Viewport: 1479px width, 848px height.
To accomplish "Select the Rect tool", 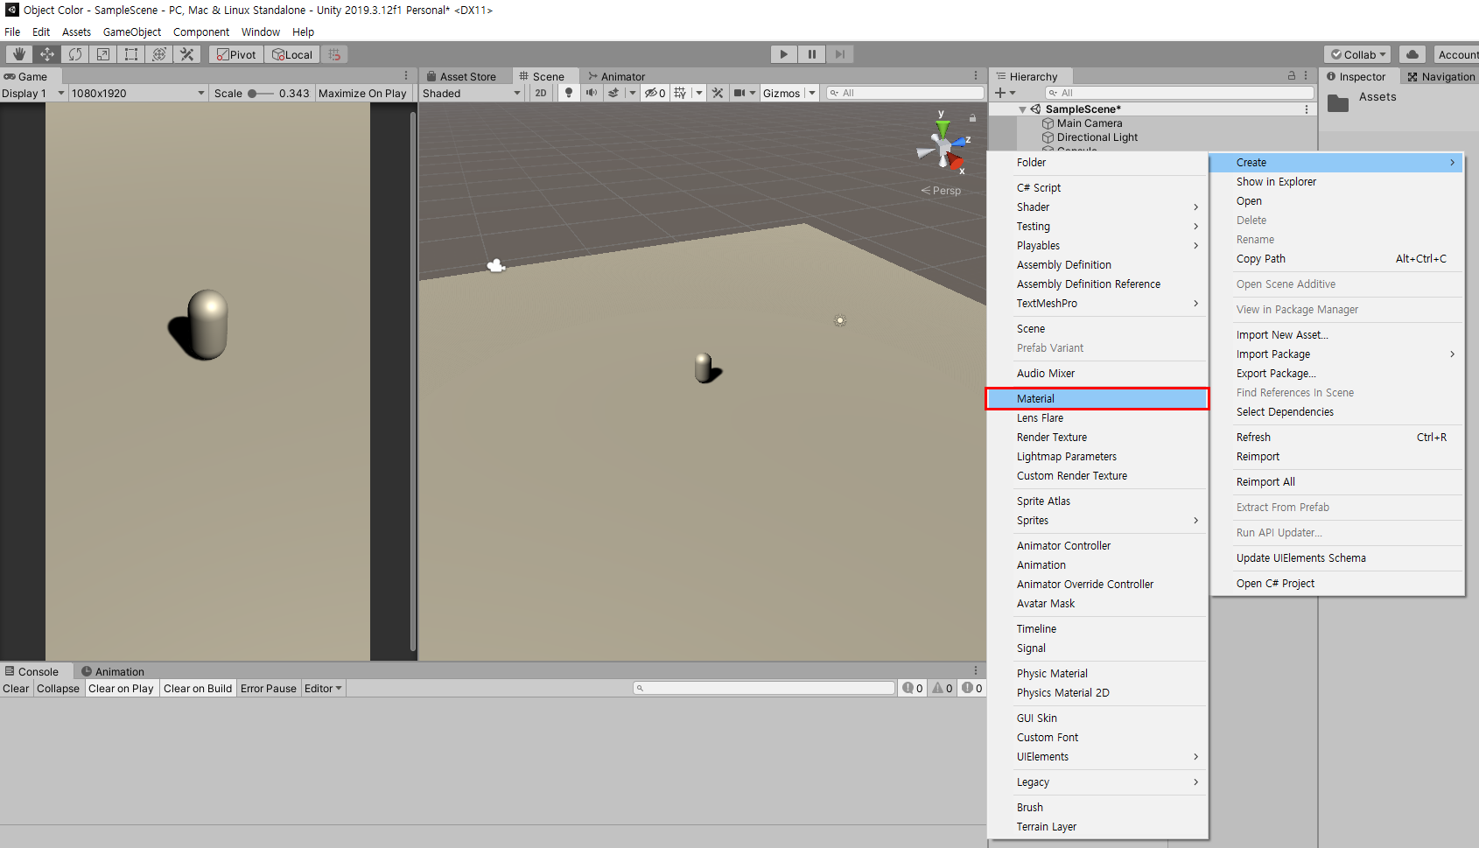I will click(x=131, y=54).
